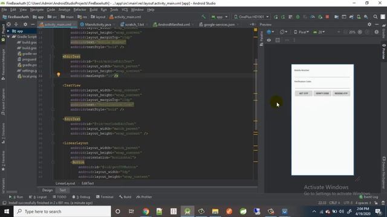Open the OnePlus HD1901 device dropdown
Image resolution: width=387 pixels, height=217 pixels.
tap(252, 17)
